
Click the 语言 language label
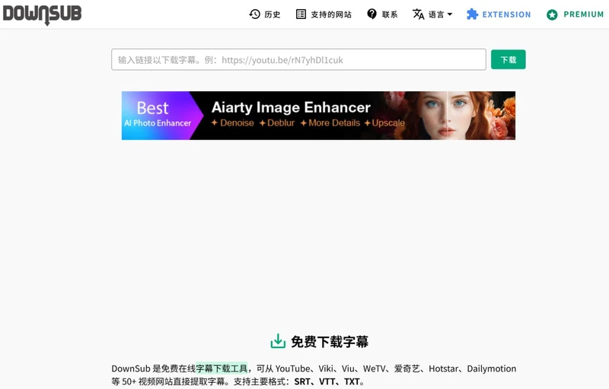point(435,14)
